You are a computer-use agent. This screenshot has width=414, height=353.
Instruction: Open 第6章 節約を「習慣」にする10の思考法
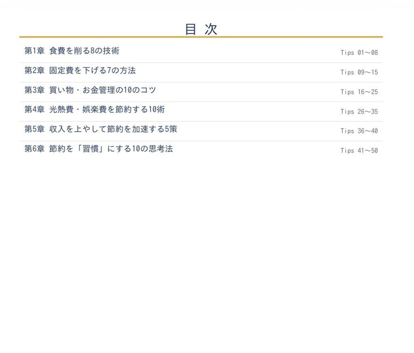point(99,149)
